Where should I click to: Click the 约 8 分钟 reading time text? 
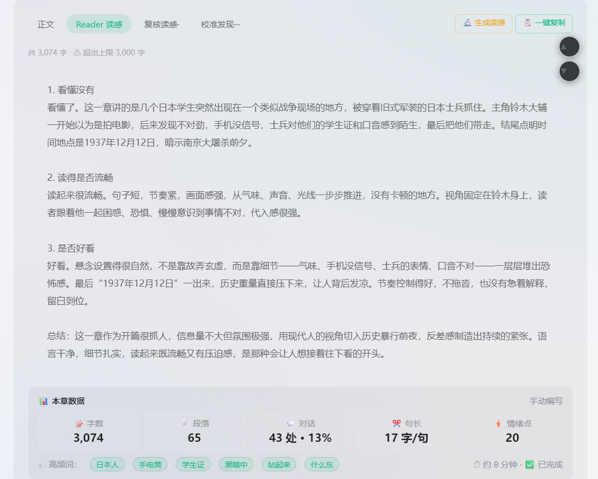(x=500, y=465)
